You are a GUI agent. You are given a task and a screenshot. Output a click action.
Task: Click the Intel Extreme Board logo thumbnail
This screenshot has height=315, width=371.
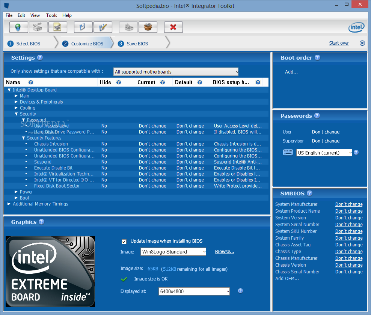click(x=50, y=271)
